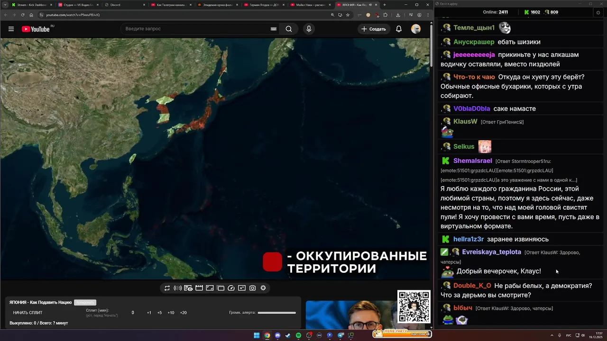Toggle loop icon in player extension toolbar
Image resolution: width=607 pixels, height=341 pixels.
[x=167, y=288]
